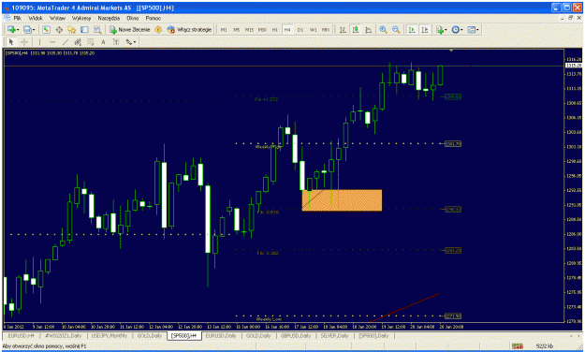Open the Widok menu
585x352 pixels.
[x=36, y=18]
